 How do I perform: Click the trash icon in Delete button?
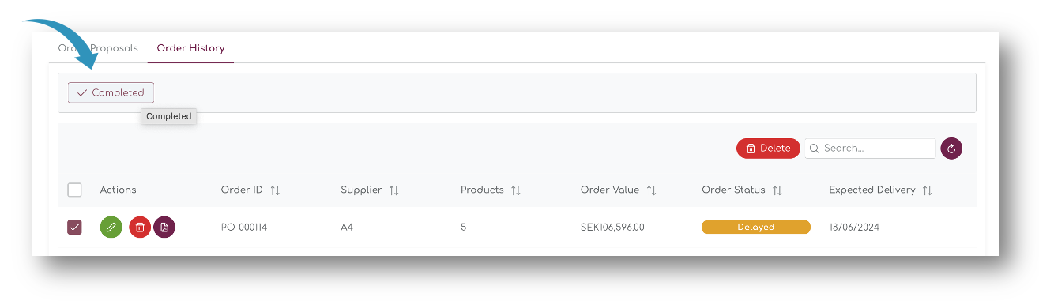pyautogui.click(x=751, y=149)
